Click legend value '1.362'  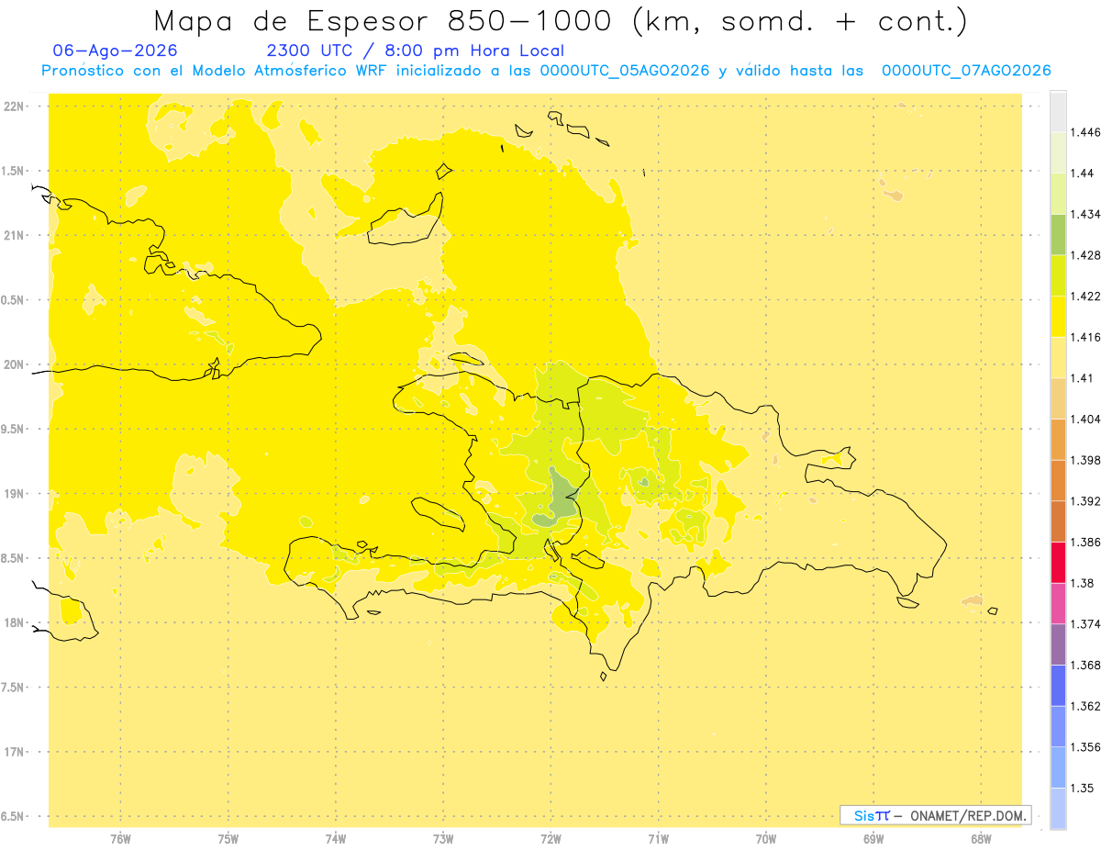[1085, 706]
